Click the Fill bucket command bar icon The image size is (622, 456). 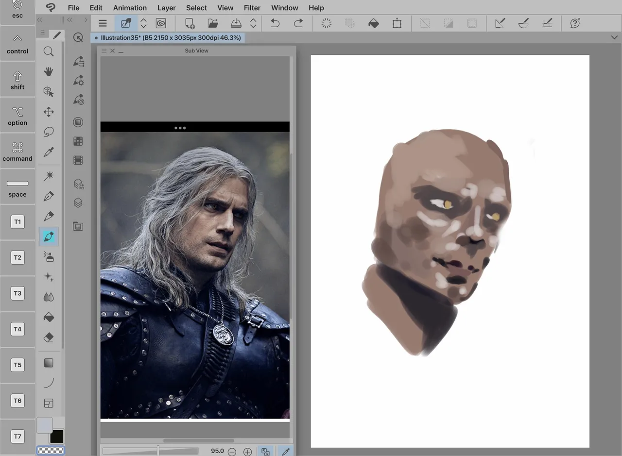(x=374, y=23)
